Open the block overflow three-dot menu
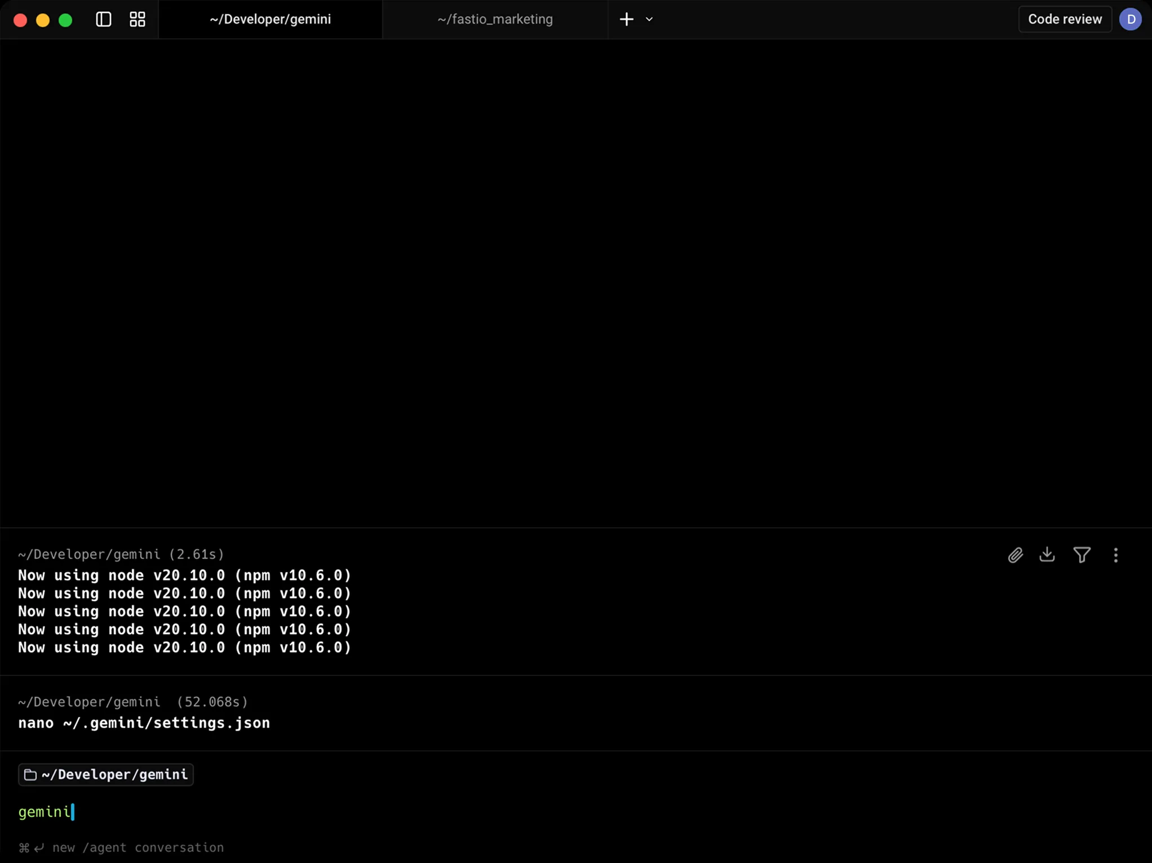1152x863 pixels. point(1116,555)
